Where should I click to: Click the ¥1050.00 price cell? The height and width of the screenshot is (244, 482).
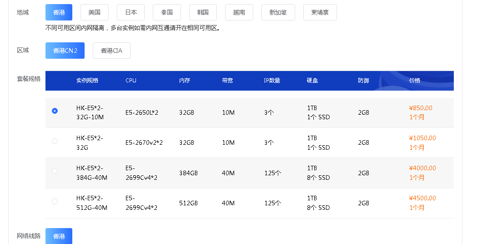[x=422, y=138]
